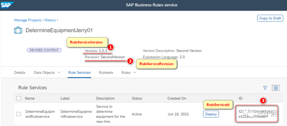The height and width of the screenshot is (126, 287).
Task: Open the rule services filter icon
Action: coord(265,88)
